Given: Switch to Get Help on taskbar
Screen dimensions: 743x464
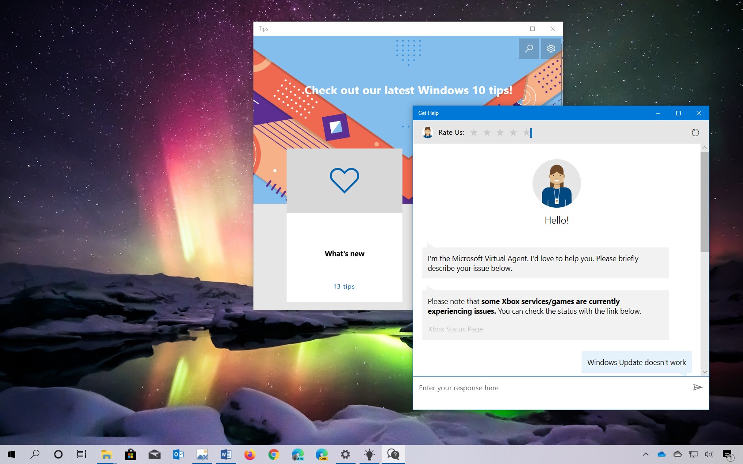Looking at the screenshot, I should click(393, 454).
